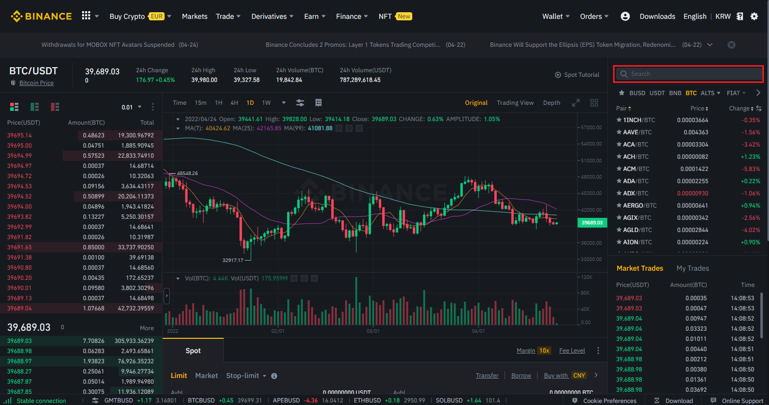Collapse the OHLC info row arrow
Screen dimensions: 769x405
point(178,119)
